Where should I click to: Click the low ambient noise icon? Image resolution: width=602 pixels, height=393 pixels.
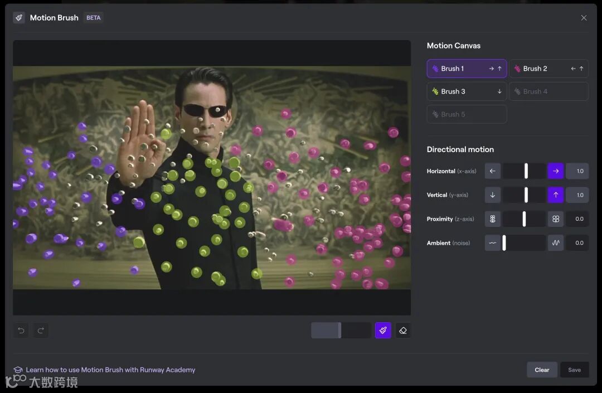coord(493,243)
